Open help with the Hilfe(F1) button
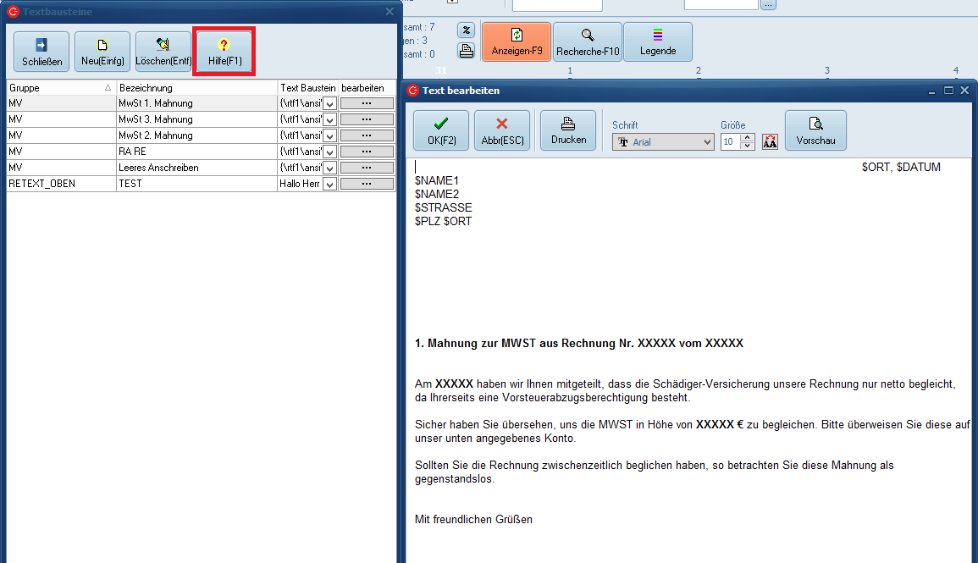The height and width of the screenshot is (563, 978). pos(224,52)
